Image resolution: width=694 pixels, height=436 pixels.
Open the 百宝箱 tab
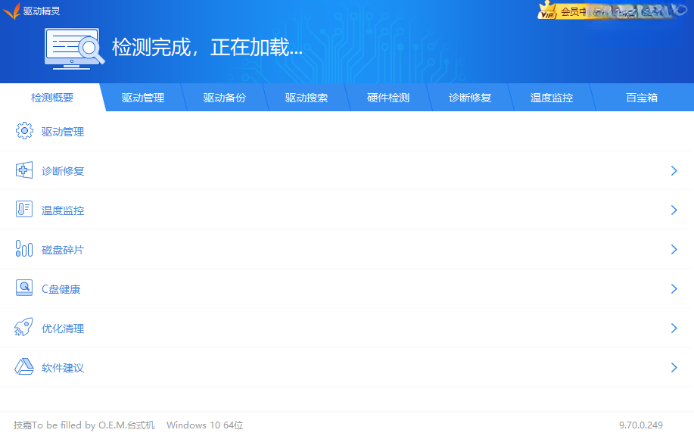point(642,98)
